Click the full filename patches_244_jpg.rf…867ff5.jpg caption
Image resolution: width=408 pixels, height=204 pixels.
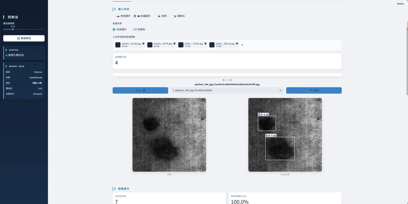[227, 84]
